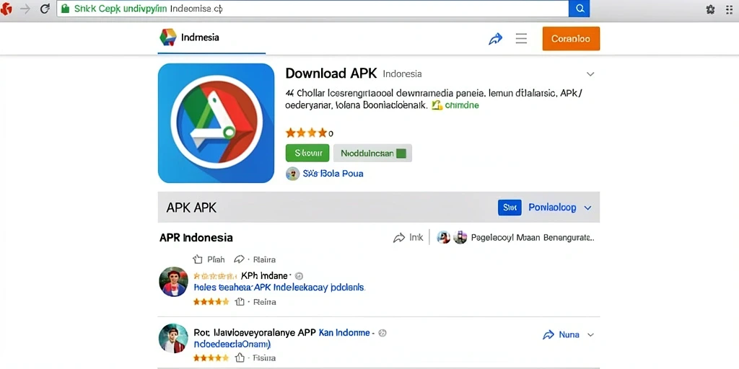This screenshot has height=369, width=739.
Task: Click the share arrow beside lnik
Action: click(399, 238)
